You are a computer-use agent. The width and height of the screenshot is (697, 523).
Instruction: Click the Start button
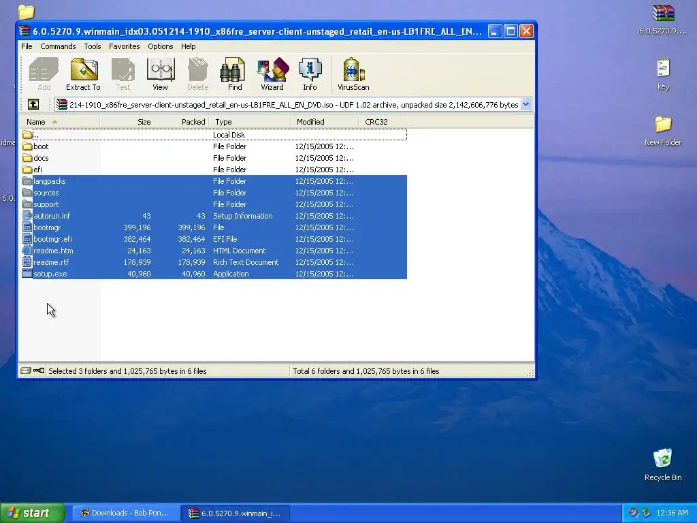33,513
